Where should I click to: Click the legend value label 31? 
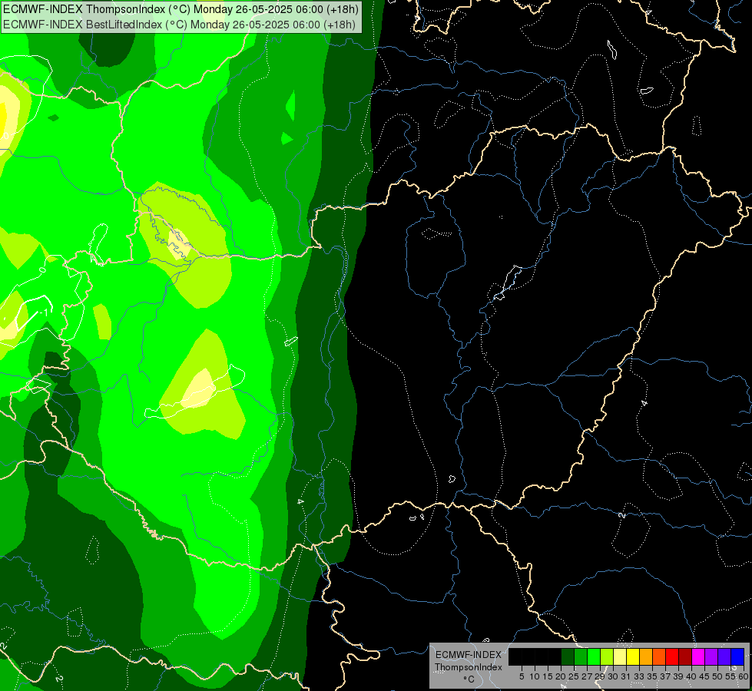(x=626, y=676)
